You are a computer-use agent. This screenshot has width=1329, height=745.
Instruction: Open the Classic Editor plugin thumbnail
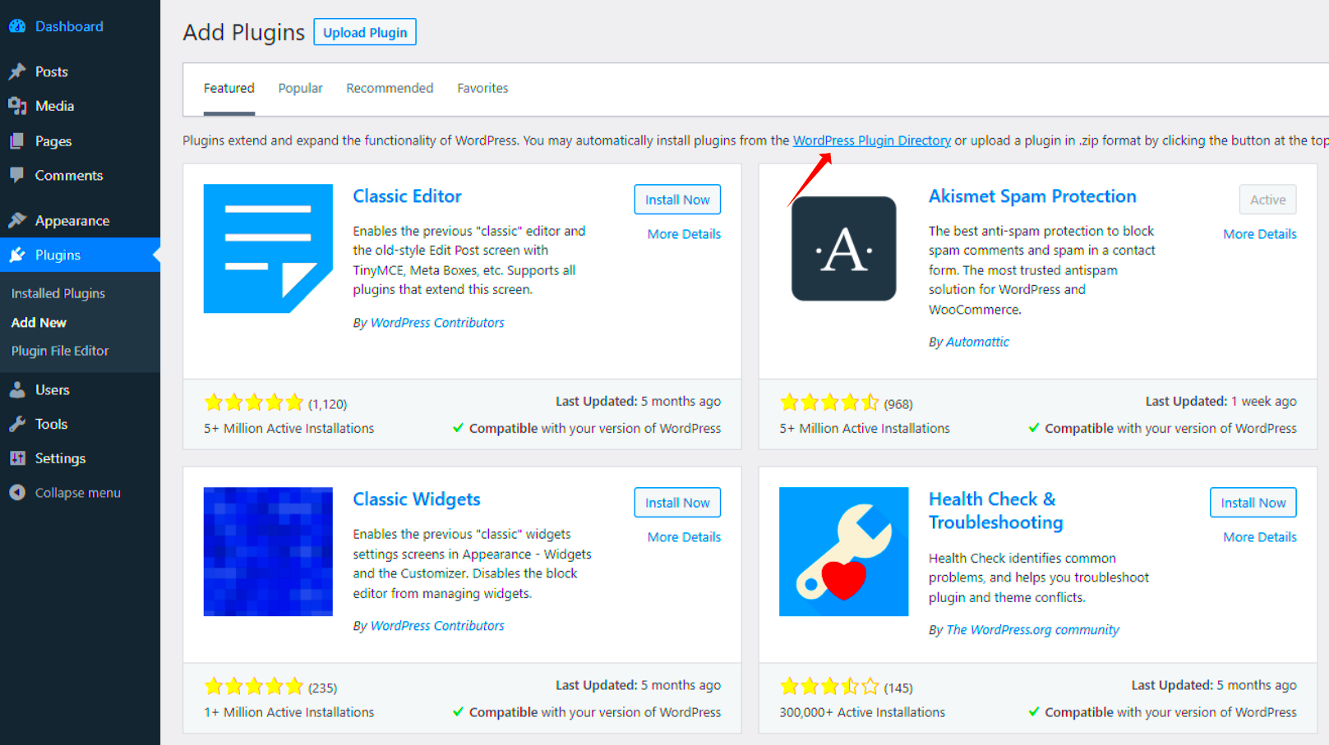(268, 248)
